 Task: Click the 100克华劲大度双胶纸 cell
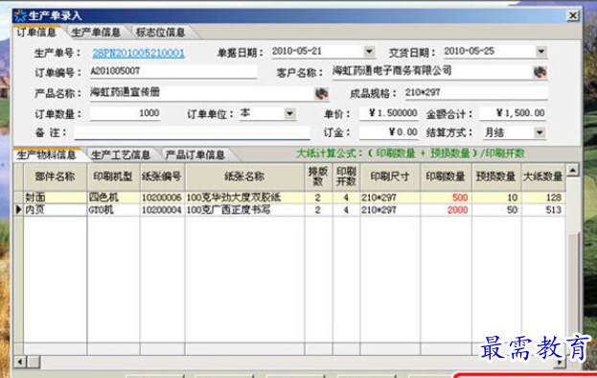point(244,198)
